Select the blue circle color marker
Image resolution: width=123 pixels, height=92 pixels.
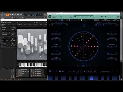pyautogui.click(x=62, y=20)
